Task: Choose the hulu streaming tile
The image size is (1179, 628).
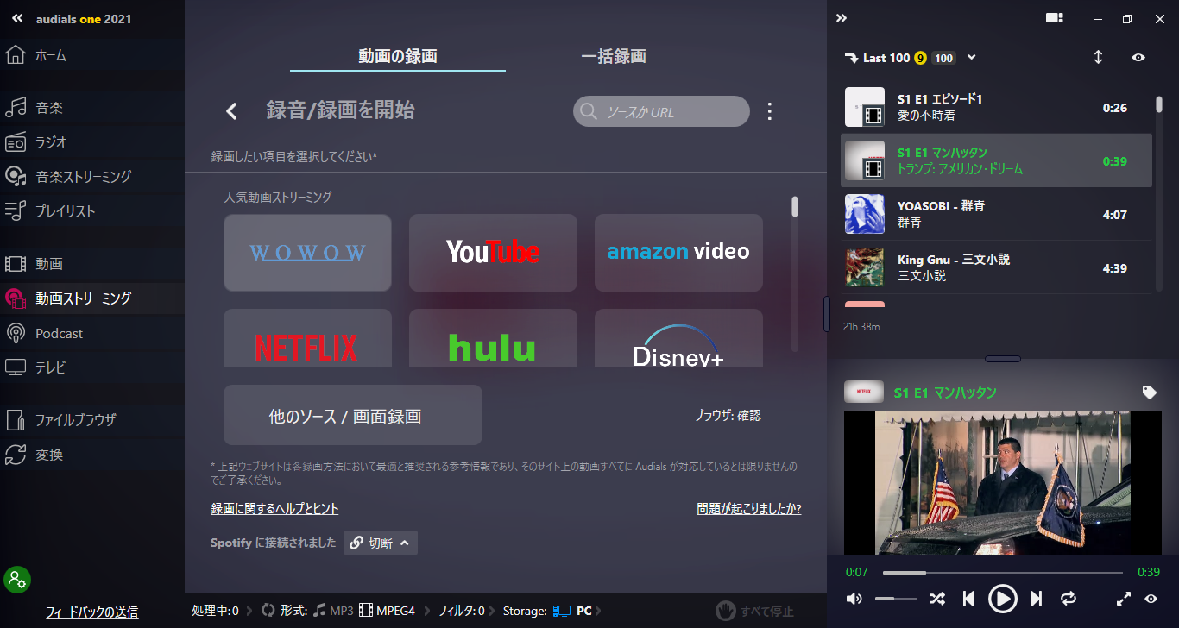Action: pyautogui.click(x=493, y=338)
